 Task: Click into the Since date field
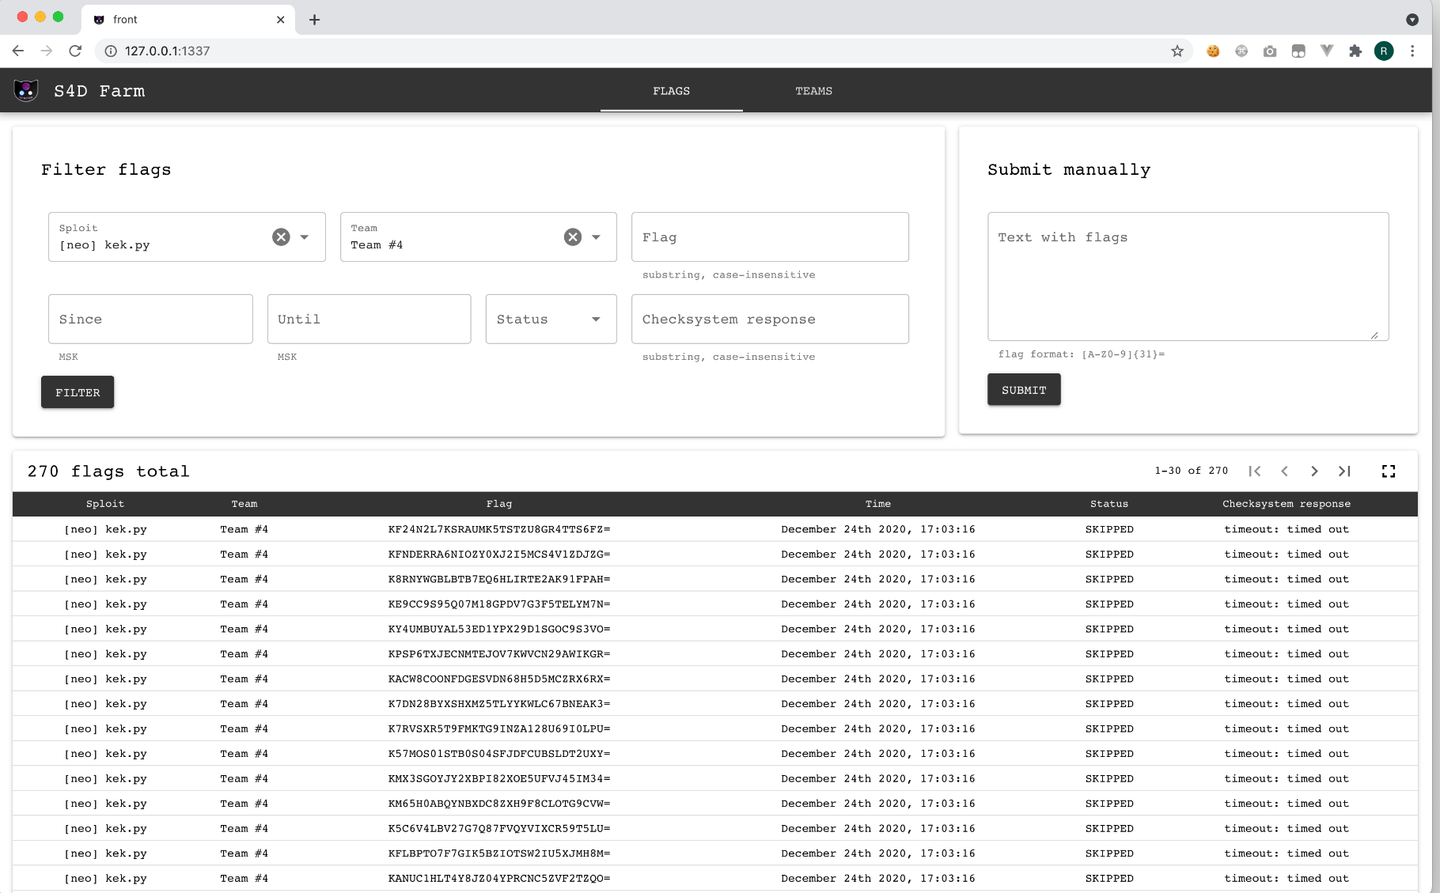coord(150,320)
